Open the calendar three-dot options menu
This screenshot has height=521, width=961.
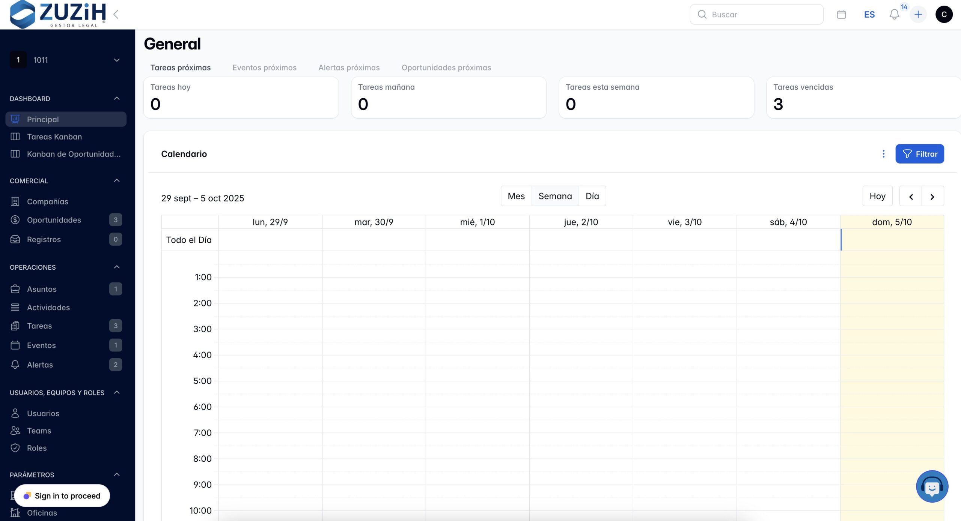(883, 154)
